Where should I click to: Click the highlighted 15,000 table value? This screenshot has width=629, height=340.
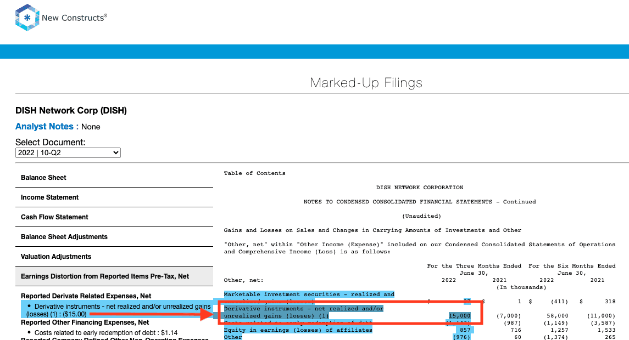click(x=459, y=315)
